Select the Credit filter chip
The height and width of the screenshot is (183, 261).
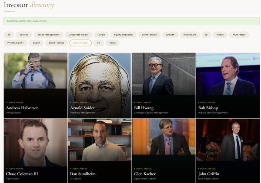pos(101,35)
